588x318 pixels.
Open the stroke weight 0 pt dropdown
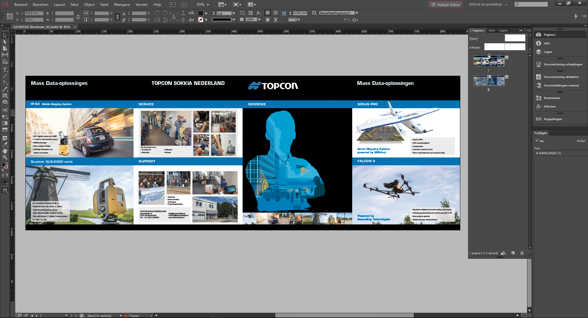[x=234, y=13]
